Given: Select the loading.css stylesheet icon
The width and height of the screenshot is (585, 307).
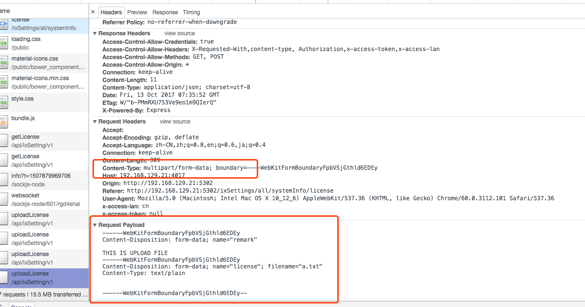Looking at the screenshot, I should pos(4,43).
